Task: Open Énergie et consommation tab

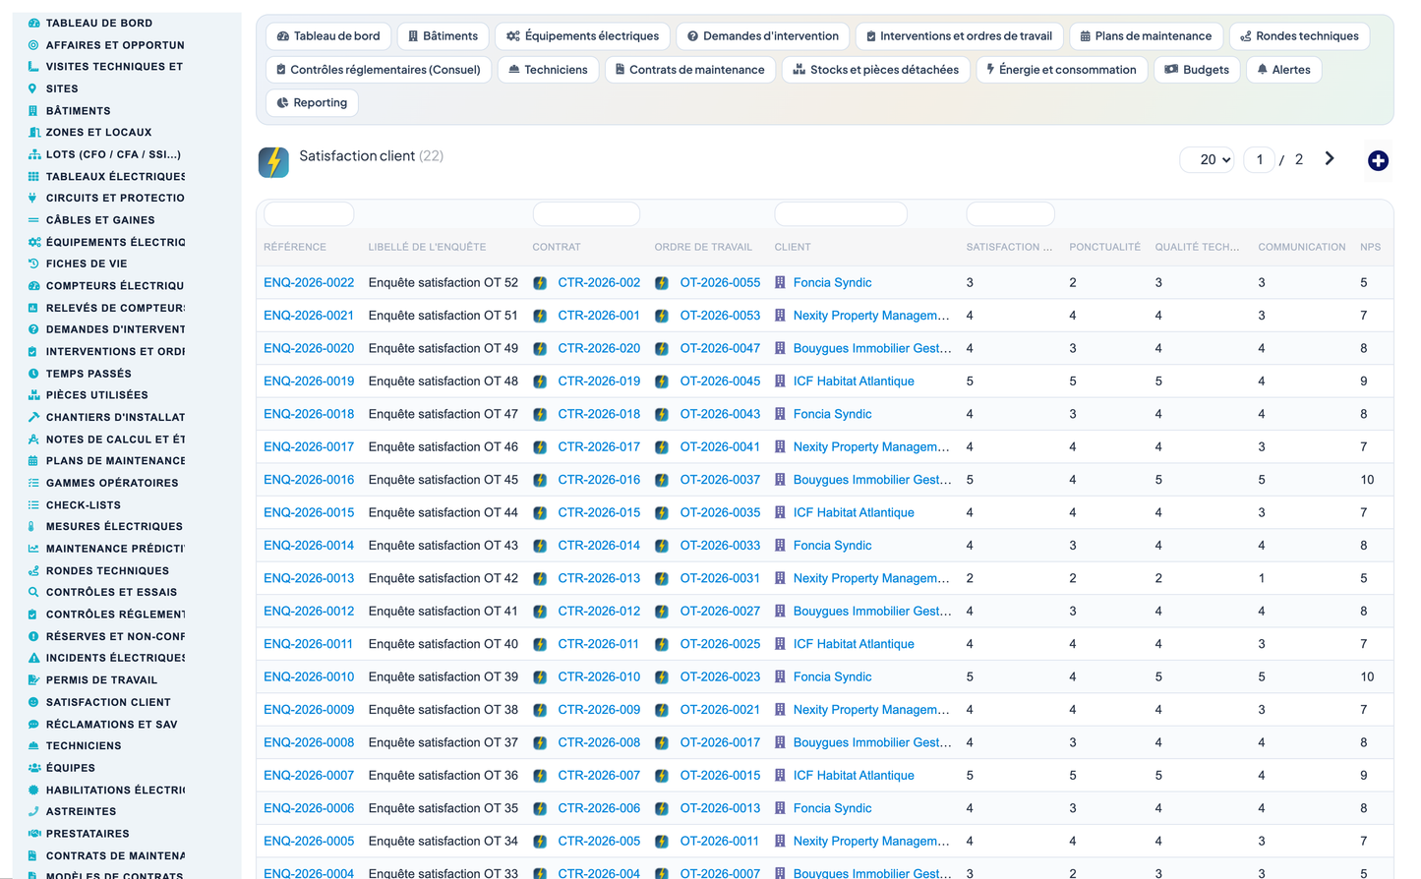Action: tap(1061, 70)
